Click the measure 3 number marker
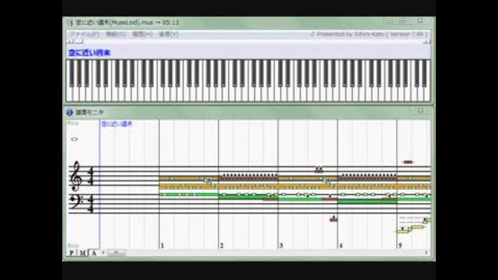 281,245
